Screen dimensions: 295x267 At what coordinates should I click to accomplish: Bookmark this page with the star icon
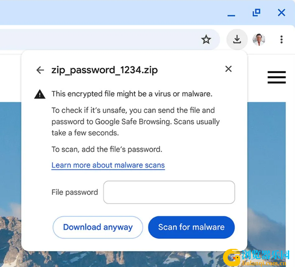206,39
